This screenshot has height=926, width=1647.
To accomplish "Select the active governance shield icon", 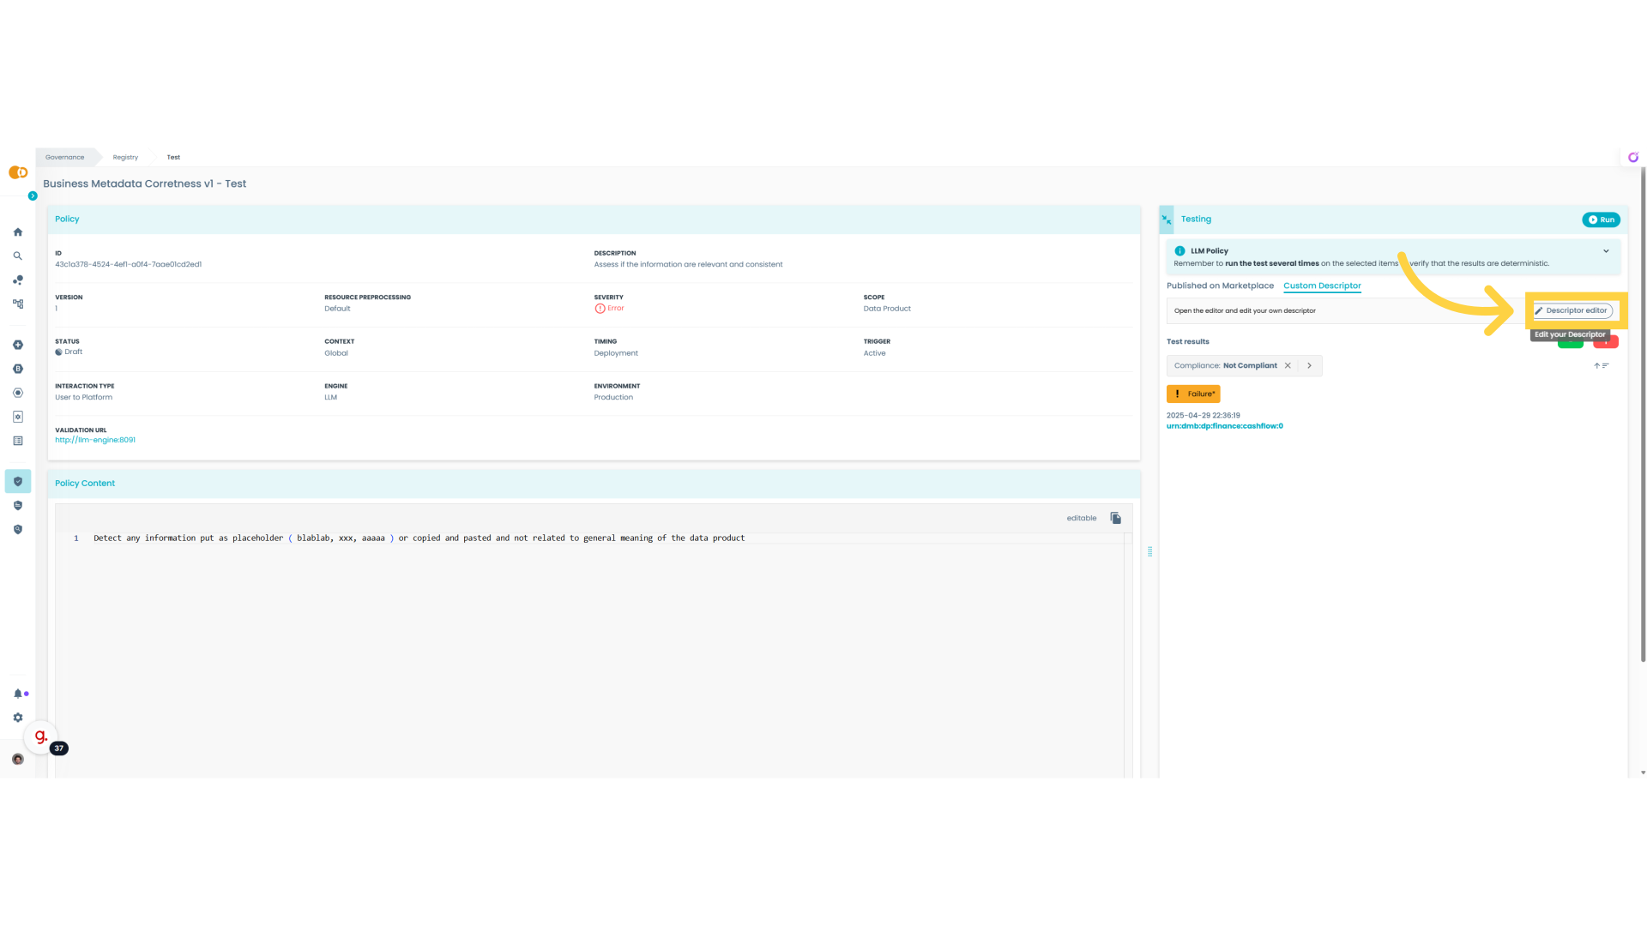I will click(18, 481).
